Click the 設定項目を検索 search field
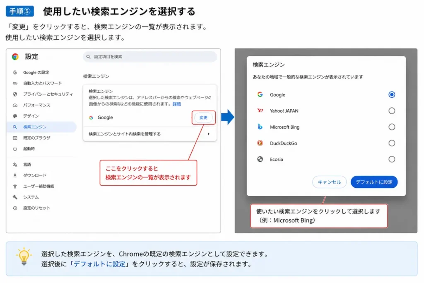Screen dimensions: 424x283 click(150, 57)
